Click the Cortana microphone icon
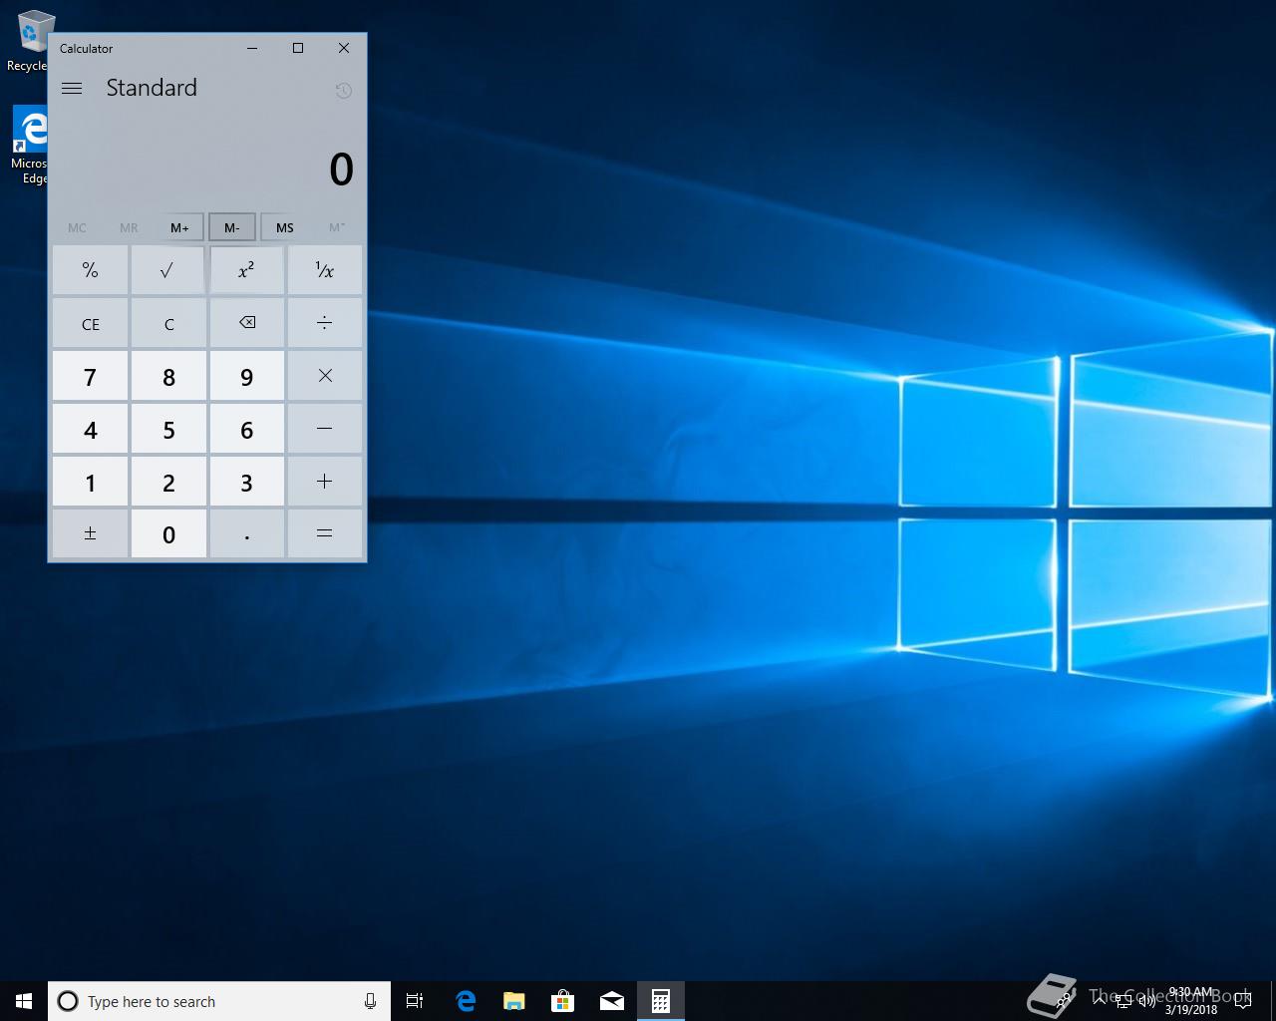Image resolution: width=1276 pixels, height=1021 pixels. point(370,1001)
